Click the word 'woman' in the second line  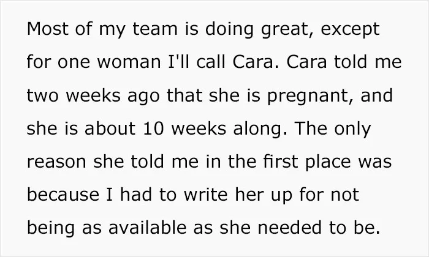(x=129, y=62)
